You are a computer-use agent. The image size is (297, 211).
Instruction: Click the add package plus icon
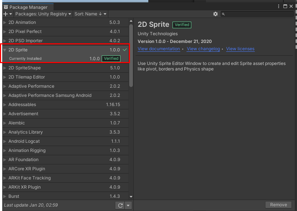[x=6, y=14]
